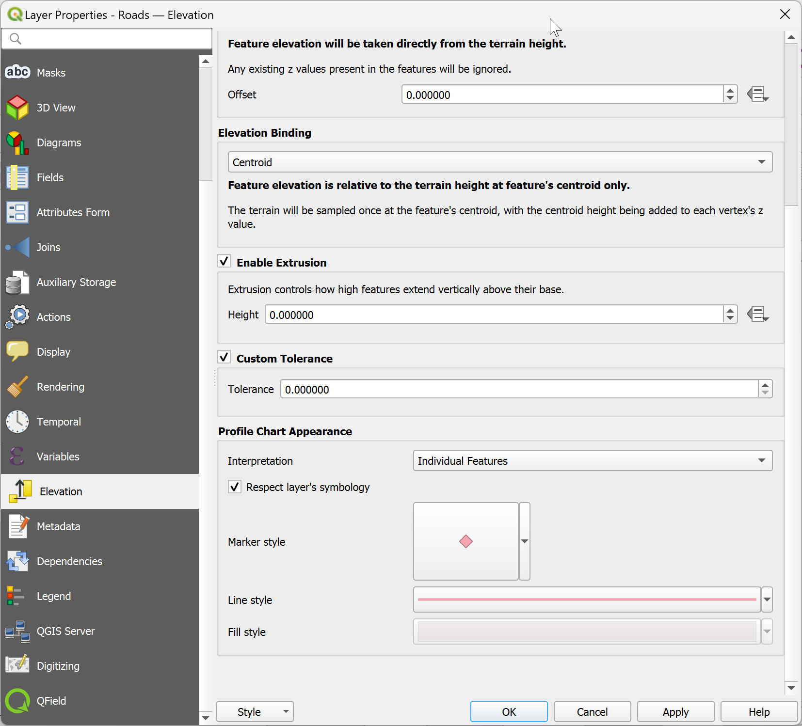Select the Actions gear icon

(x=17, y=317)
